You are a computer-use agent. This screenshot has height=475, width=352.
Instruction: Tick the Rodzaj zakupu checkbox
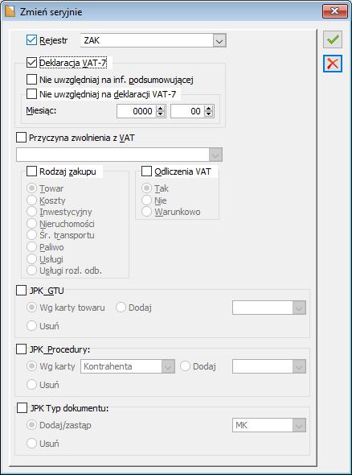click(31, 171)
